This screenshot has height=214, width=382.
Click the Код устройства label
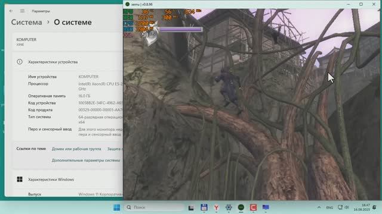point(42,103)
